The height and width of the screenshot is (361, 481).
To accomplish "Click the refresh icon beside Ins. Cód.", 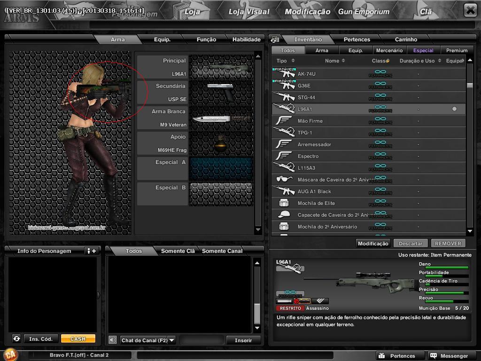I will pyautogui.click(x=17, y=338).
